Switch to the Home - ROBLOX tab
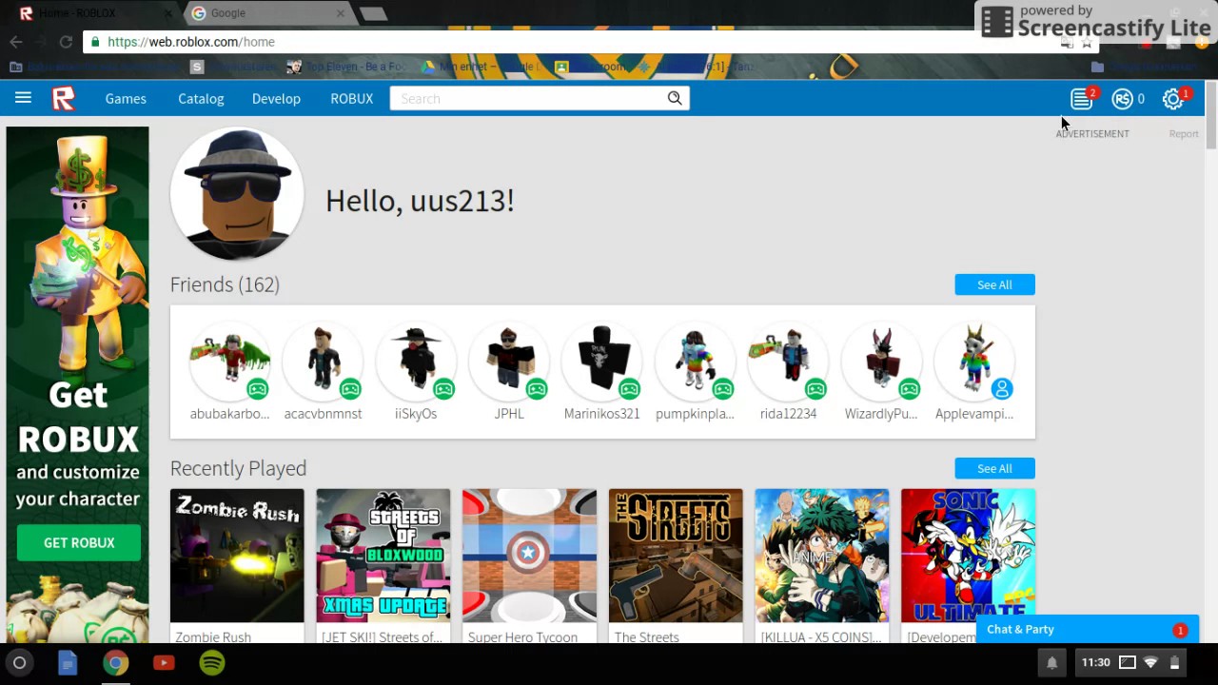Image resolution: width=1218 pixels, height=685 pixels. tap(95, 13)
